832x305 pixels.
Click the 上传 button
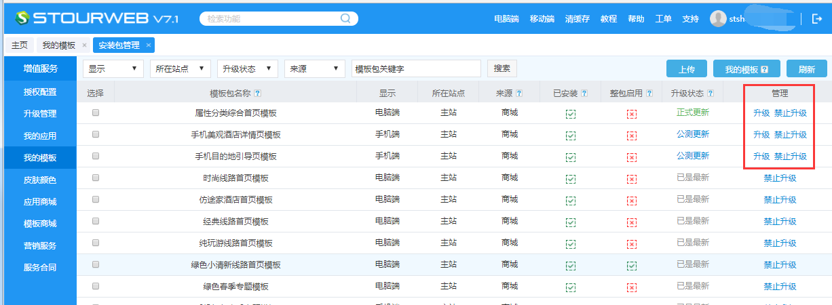687,69
